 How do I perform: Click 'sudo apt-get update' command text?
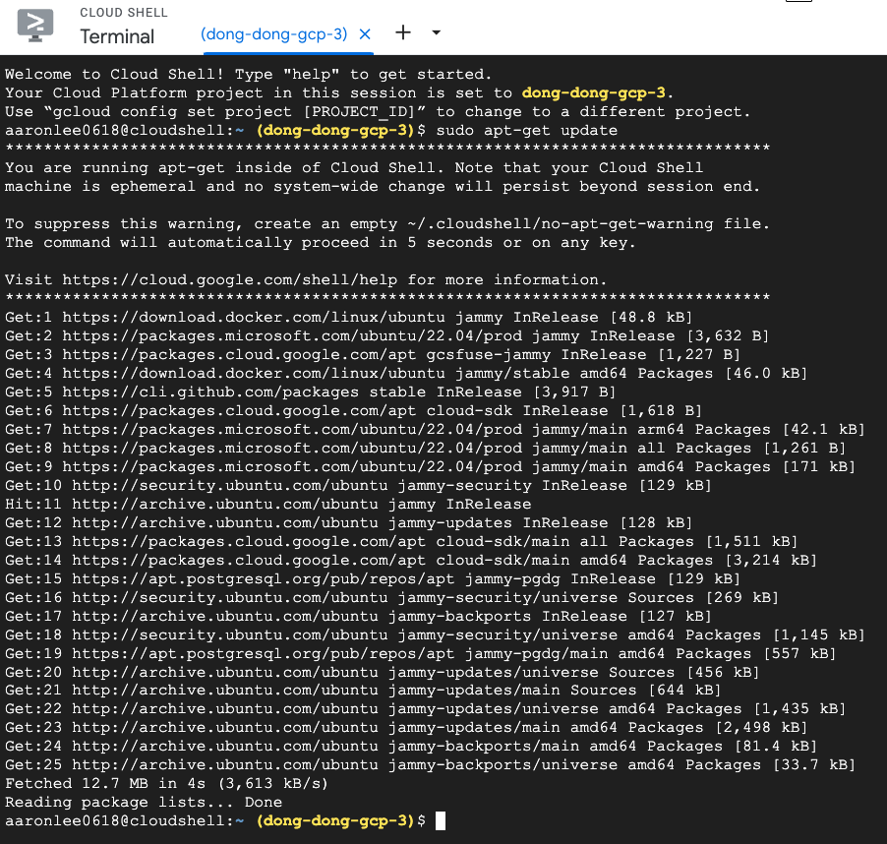527,131
